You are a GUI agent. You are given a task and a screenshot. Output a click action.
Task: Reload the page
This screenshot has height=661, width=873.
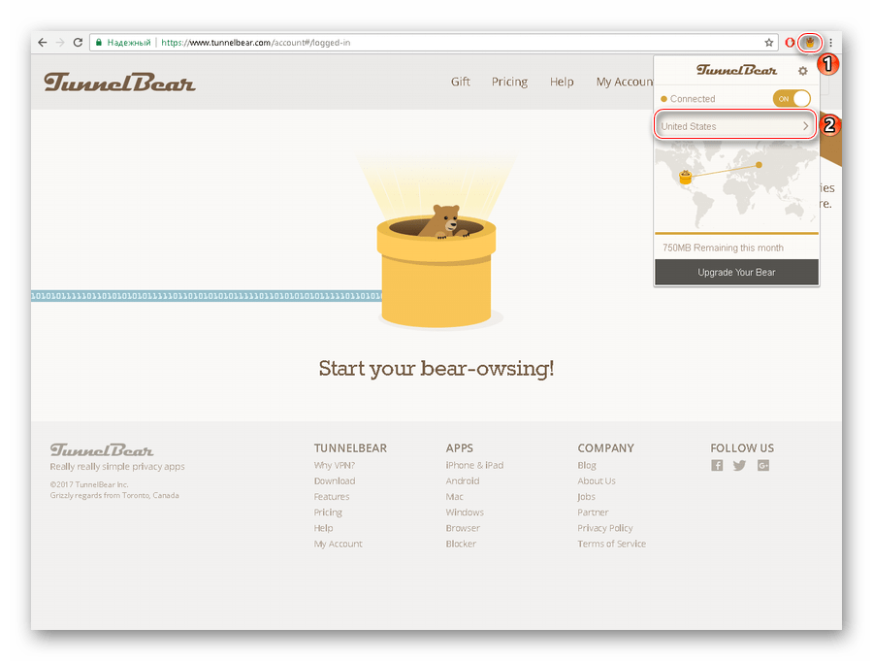click(x=78, y=43)
